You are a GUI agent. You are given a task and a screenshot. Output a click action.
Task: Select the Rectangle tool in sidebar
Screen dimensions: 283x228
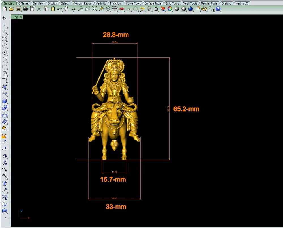click(5, 67)
